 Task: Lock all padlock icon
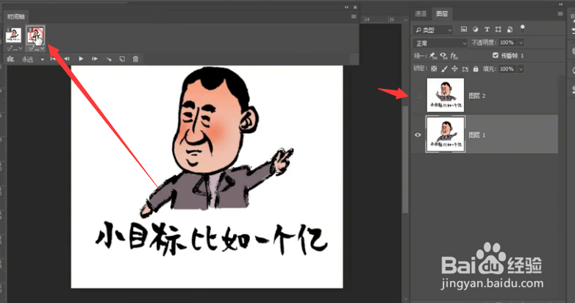point(476,68)
